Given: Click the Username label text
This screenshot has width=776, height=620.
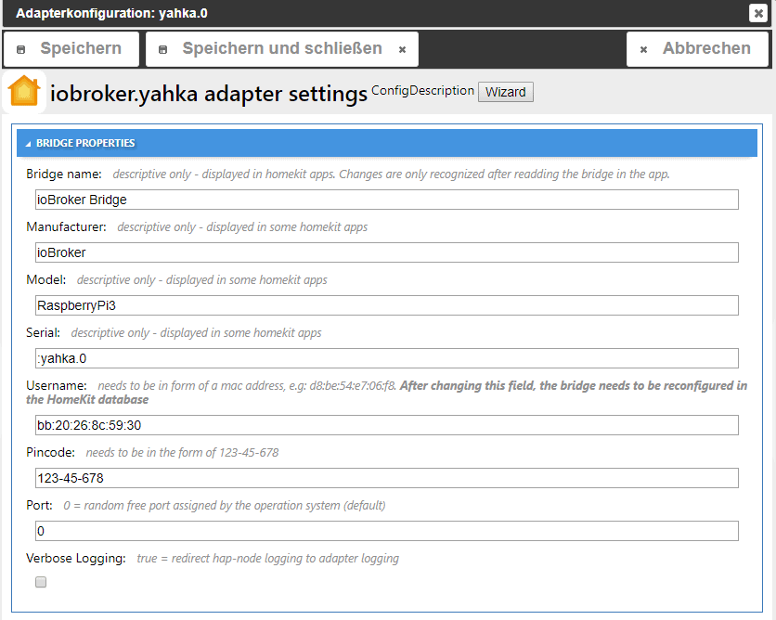Looking at the screenshot, I should [x=57, y=385].
